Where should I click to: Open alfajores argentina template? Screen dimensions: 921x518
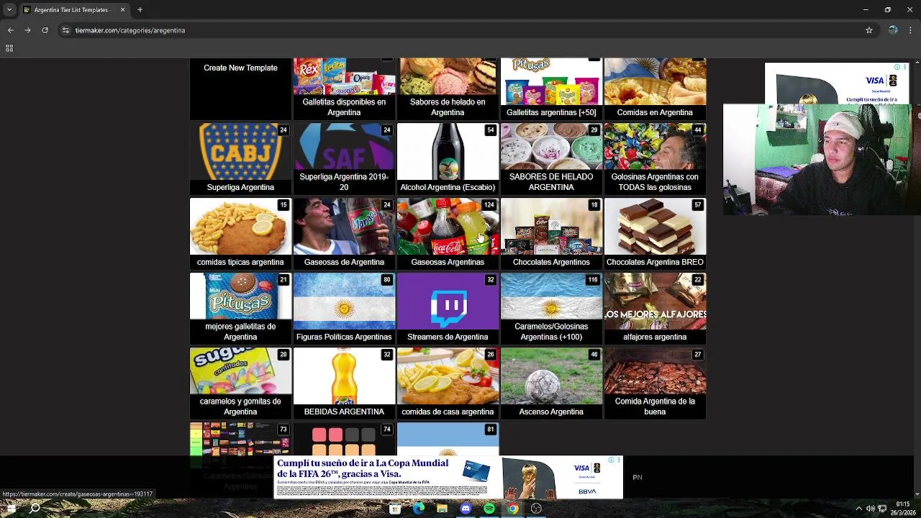655,308
